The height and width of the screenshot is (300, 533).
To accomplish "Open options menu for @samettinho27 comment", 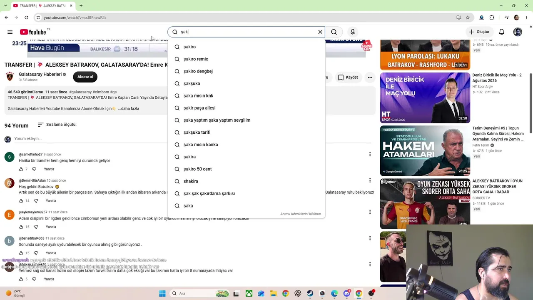I will [x=370, y=154].
